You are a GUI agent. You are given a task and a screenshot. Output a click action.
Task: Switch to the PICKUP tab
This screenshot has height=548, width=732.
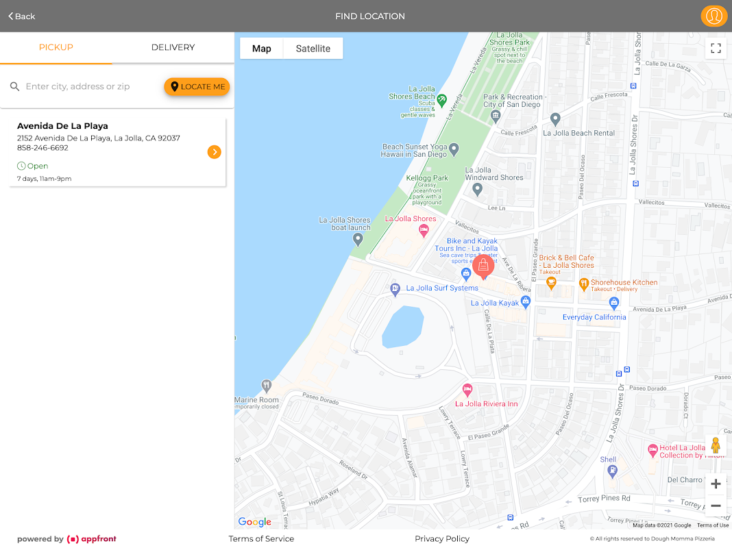tap(56, 47)
